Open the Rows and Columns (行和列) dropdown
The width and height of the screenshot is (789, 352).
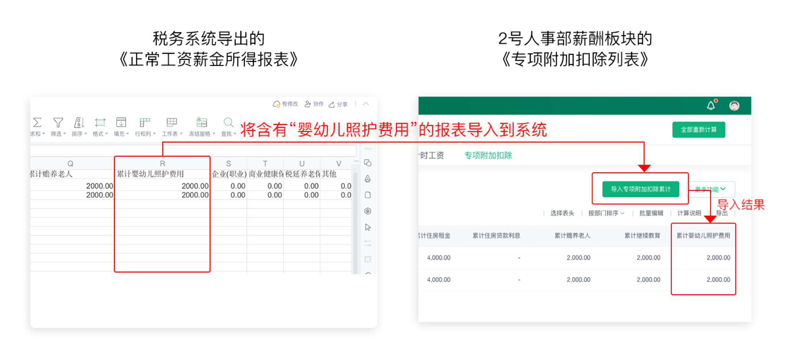tap(145, 123)
